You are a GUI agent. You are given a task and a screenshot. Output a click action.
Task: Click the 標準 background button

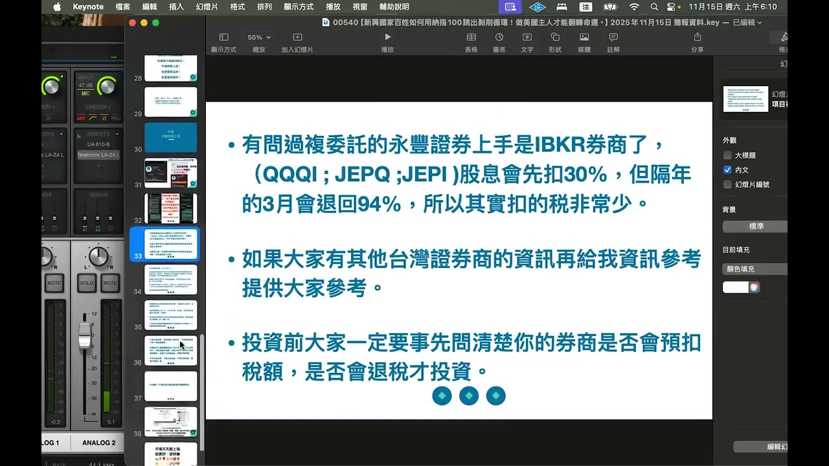(x=755, y=227)
